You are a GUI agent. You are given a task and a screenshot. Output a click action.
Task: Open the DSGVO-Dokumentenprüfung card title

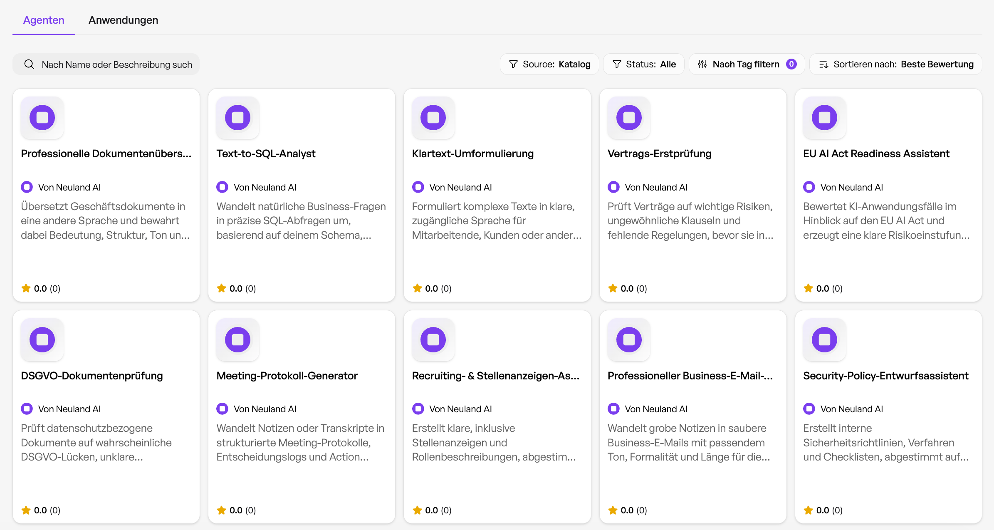[92, 376]
